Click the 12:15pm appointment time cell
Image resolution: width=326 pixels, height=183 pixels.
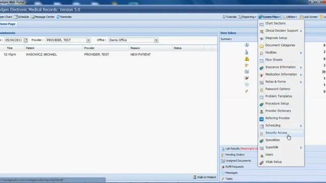click(10, 54)
